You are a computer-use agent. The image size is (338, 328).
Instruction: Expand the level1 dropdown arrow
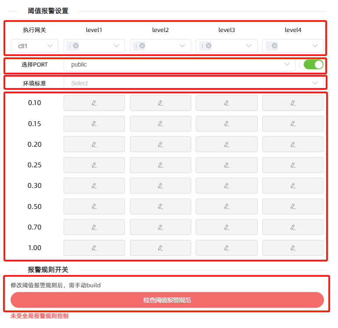point(116,46)
